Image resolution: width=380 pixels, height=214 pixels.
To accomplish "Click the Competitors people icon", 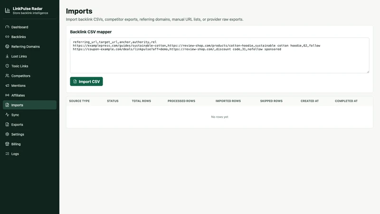I will point(7,76).
